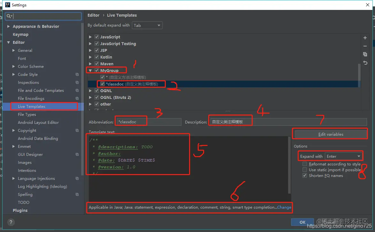Screen dimensions: 375x232
Task: Click the restore deleted defaults undo icon
Action: pos(365,63)
